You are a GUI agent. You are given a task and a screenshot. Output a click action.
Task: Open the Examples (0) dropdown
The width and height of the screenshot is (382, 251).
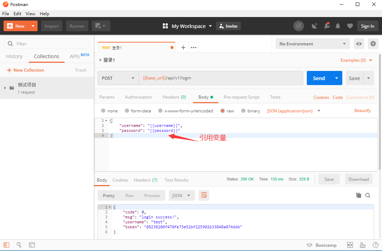356,60
